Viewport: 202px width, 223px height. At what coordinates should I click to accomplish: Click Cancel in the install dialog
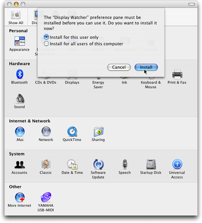click(x=119, y=67)
